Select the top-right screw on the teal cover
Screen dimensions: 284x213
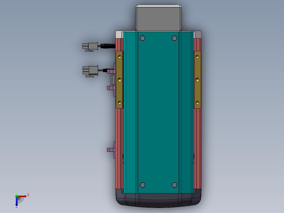click(174, 38)
